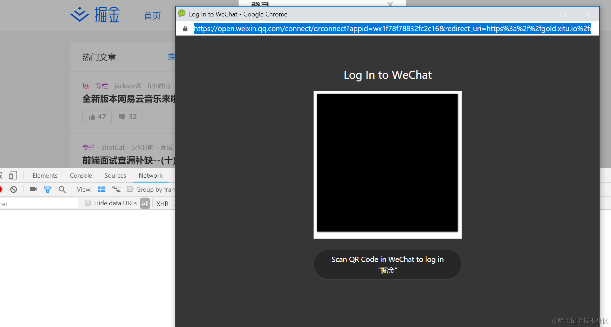
Task: Enable large request rows view
Action: (102, 189)
